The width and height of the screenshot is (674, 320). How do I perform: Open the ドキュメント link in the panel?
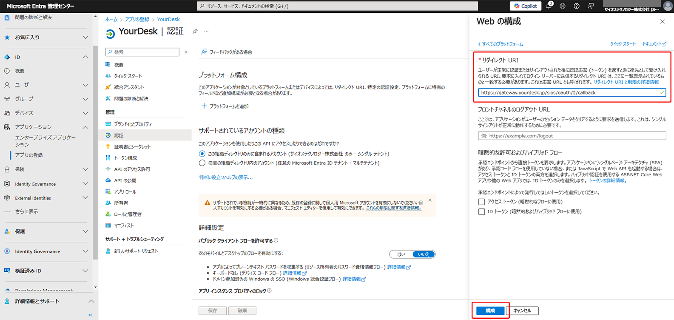pos(654,44)
